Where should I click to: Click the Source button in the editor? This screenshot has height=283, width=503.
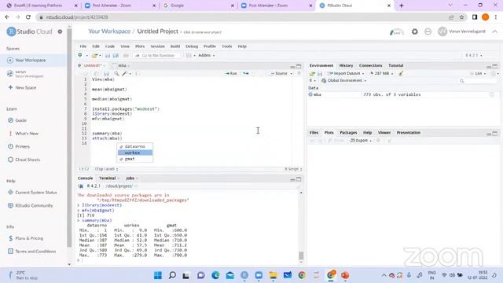279,73
